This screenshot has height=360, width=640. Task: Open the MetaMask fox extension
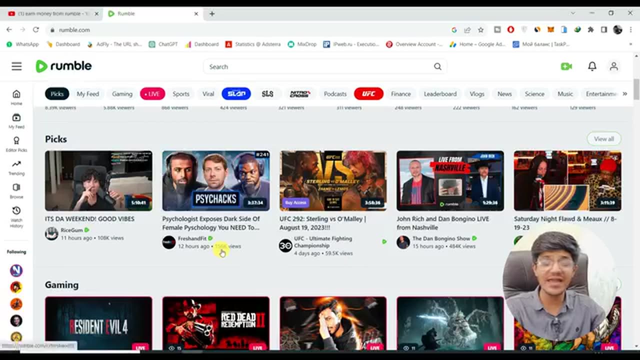[x=551, y=30]
